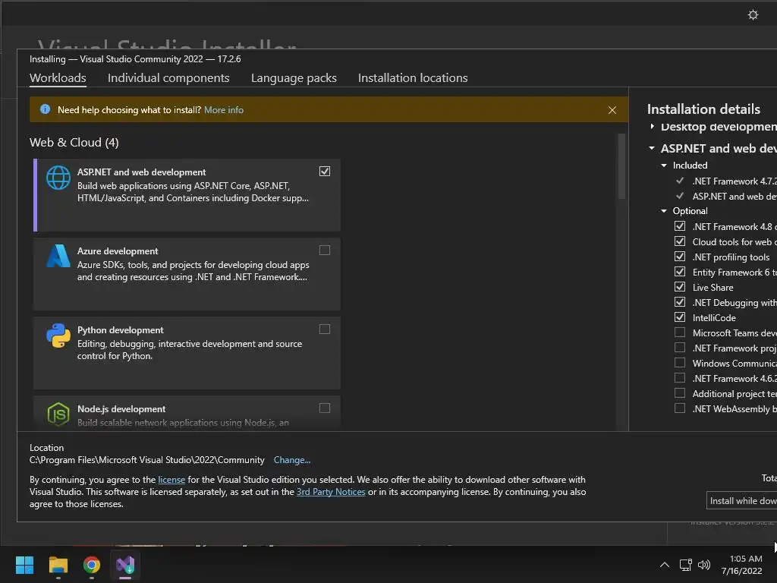Open volume control tray icon

click(x=703, y=565)
